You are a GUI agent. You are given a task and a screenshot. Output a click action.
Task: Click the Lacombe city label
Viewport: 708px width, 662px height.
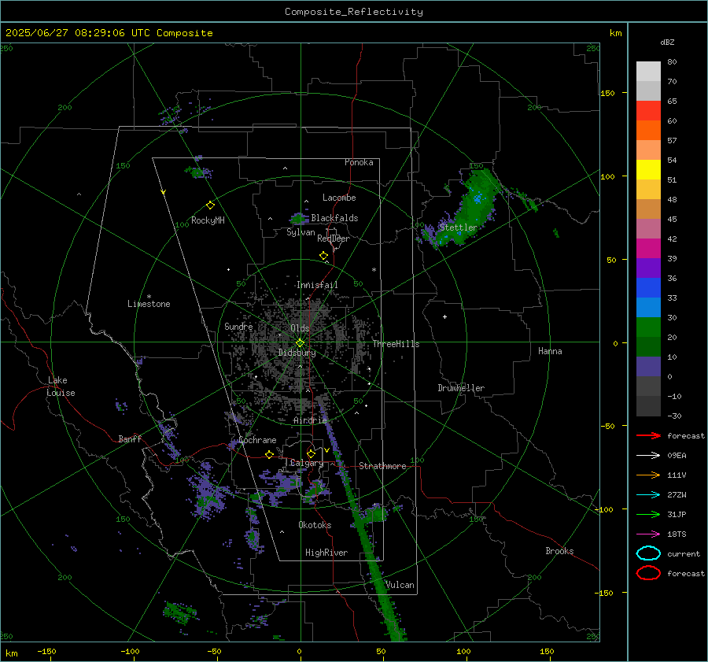(339, 198)
